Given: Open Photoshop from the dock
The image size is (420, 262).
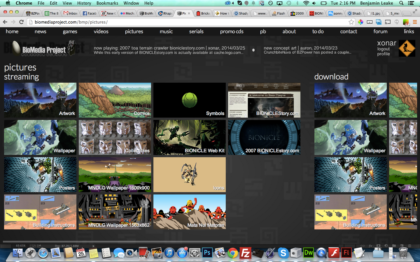Looking at the screenshot, I should [x=207, y=253].
